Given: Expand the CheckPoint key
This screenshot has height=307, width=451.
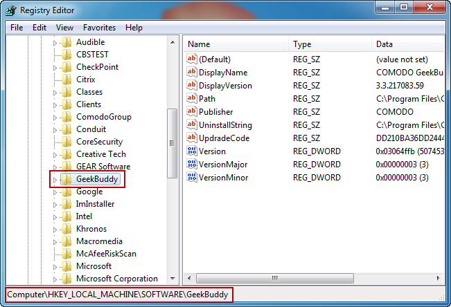Looking at the screenshot, I should click(x=55, y=68).
